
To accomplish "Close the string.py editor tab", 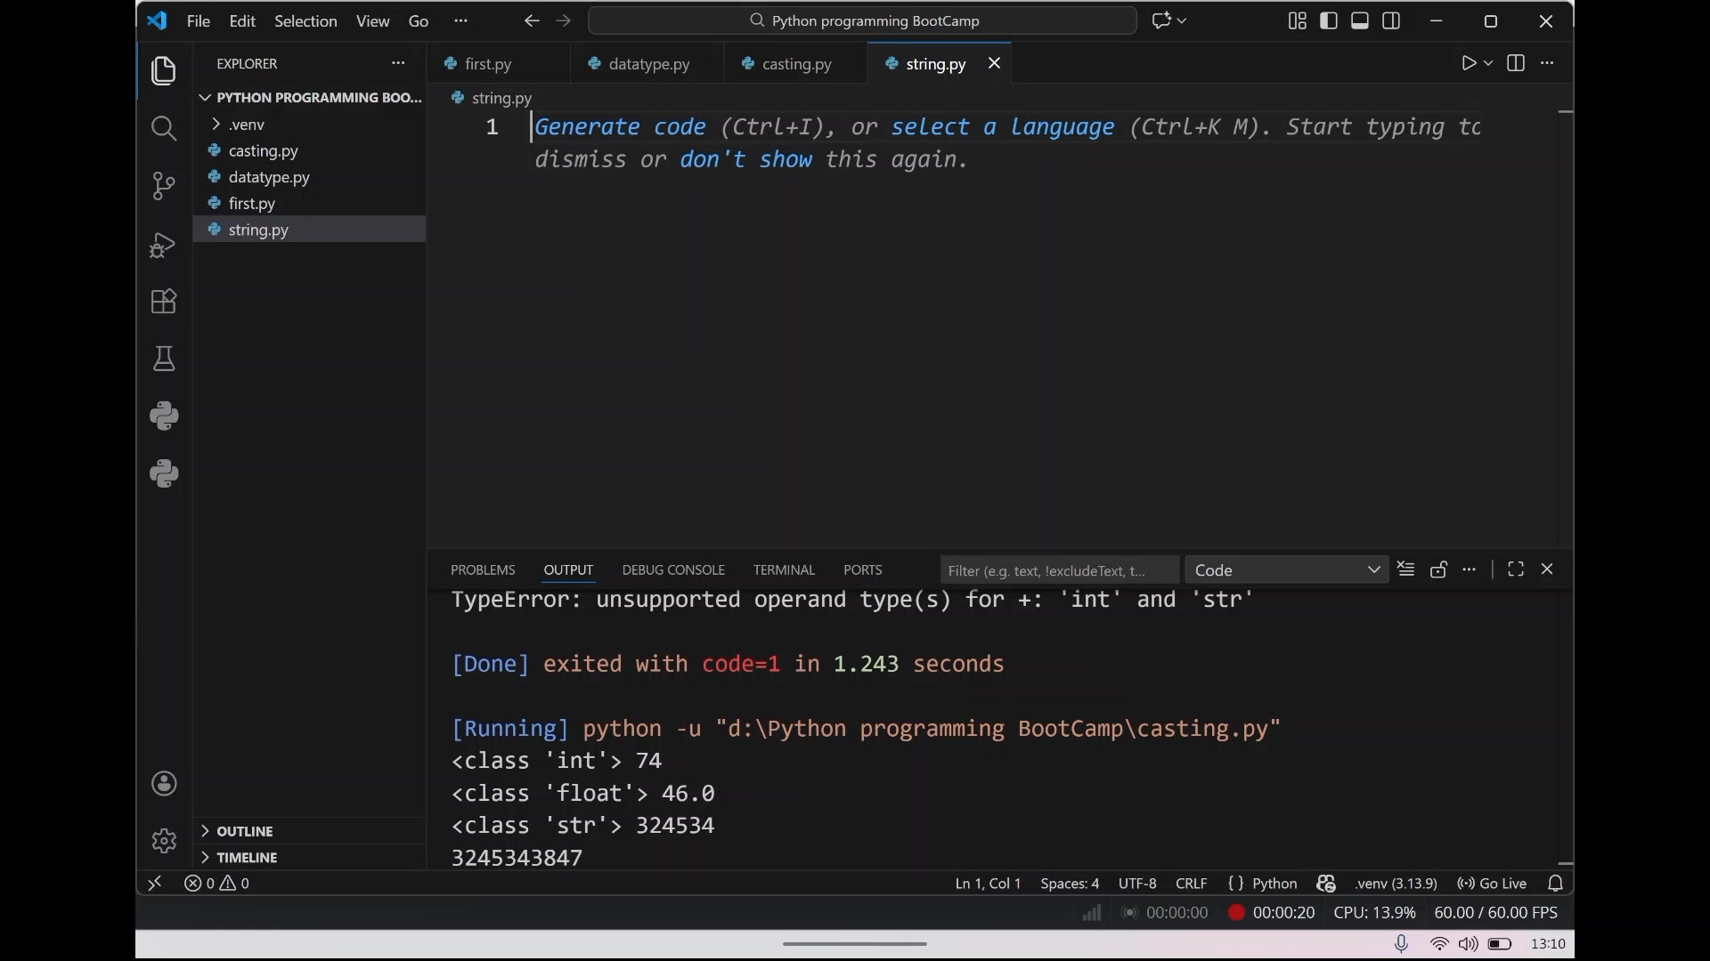I will point(995,64).
